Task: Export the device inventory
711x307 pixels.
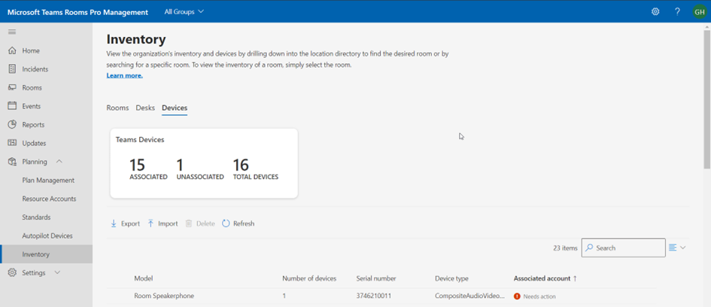Action: pyautogui.click(x=126, y=223)
